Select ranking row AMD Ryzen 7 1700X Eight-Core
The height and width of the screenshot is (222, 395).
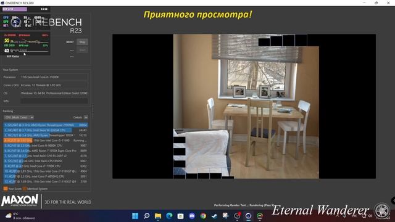pyautogui.click(x=46, y=150)
